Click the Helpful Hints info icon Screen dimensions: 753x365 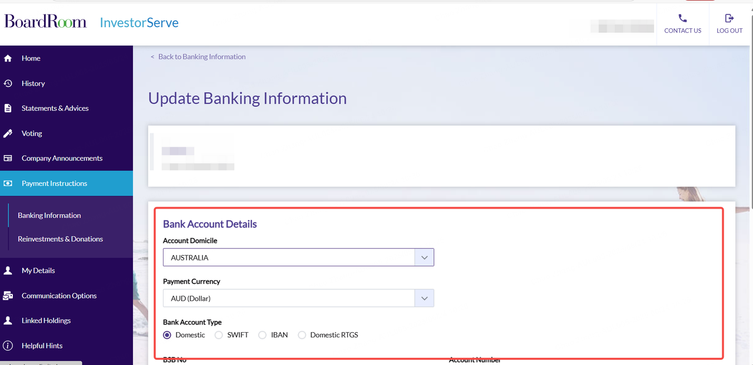click(8, 346)
